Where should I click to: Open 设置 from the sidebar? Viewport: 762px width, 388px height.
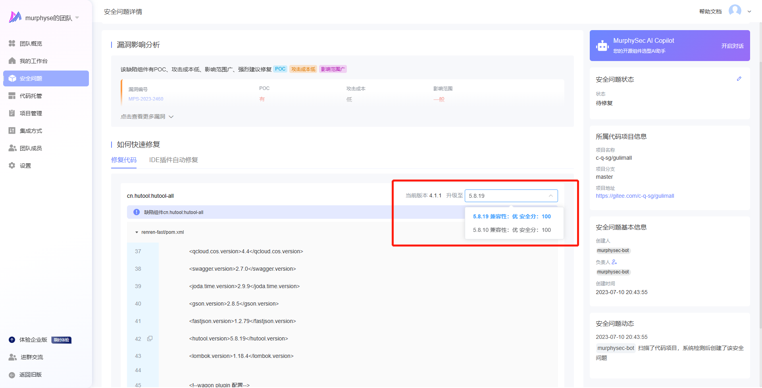tap(25, 166)
